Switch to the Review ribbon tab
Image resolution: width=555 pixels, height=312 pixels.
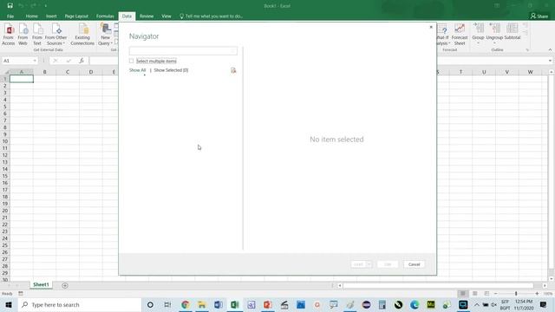[x=147, y=16]
